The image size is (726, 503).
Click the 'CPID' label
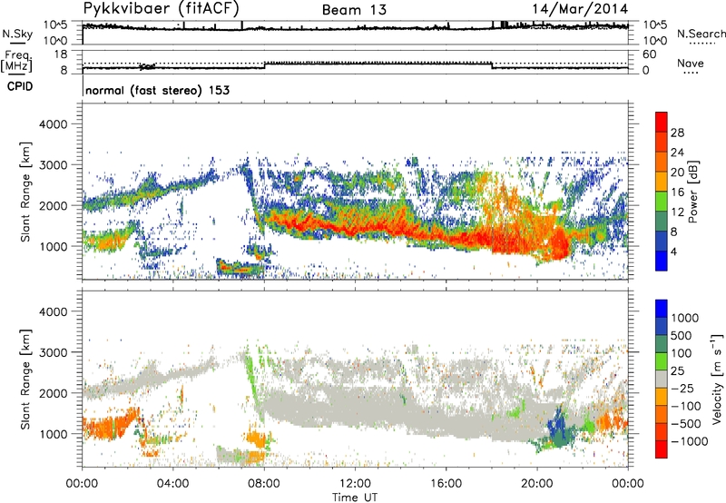click(x=20, y=86)
